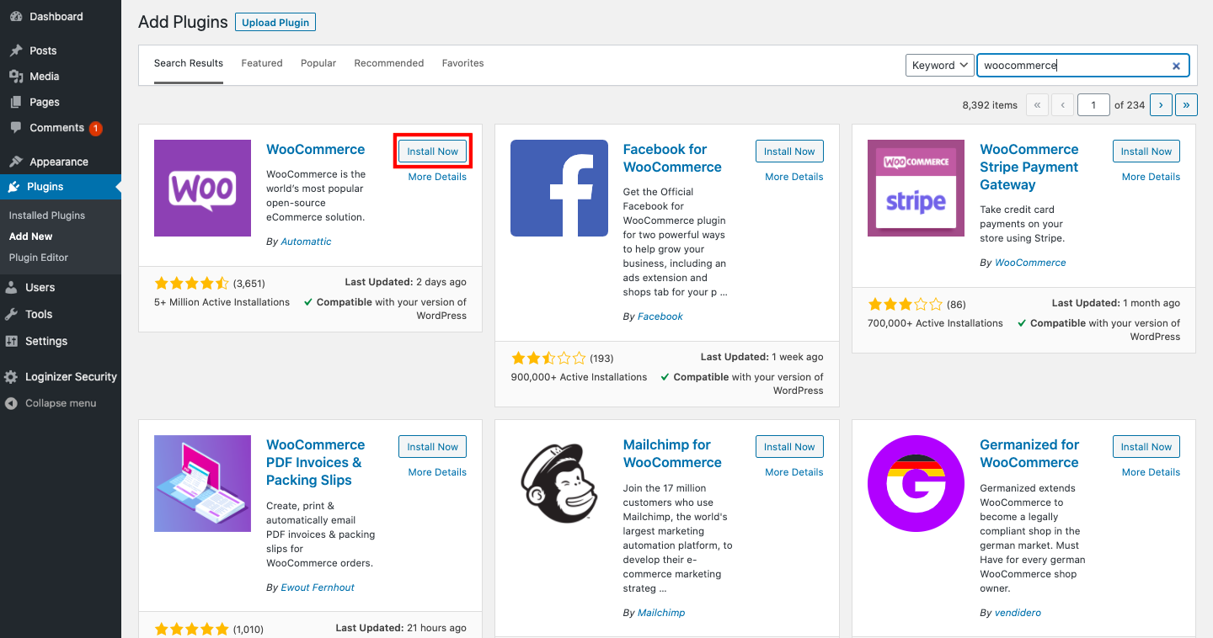The height and width of the screenshot is (638, 1213).
Task: Install Facebook for WooCommerce plugin
Action: point(789,152)
